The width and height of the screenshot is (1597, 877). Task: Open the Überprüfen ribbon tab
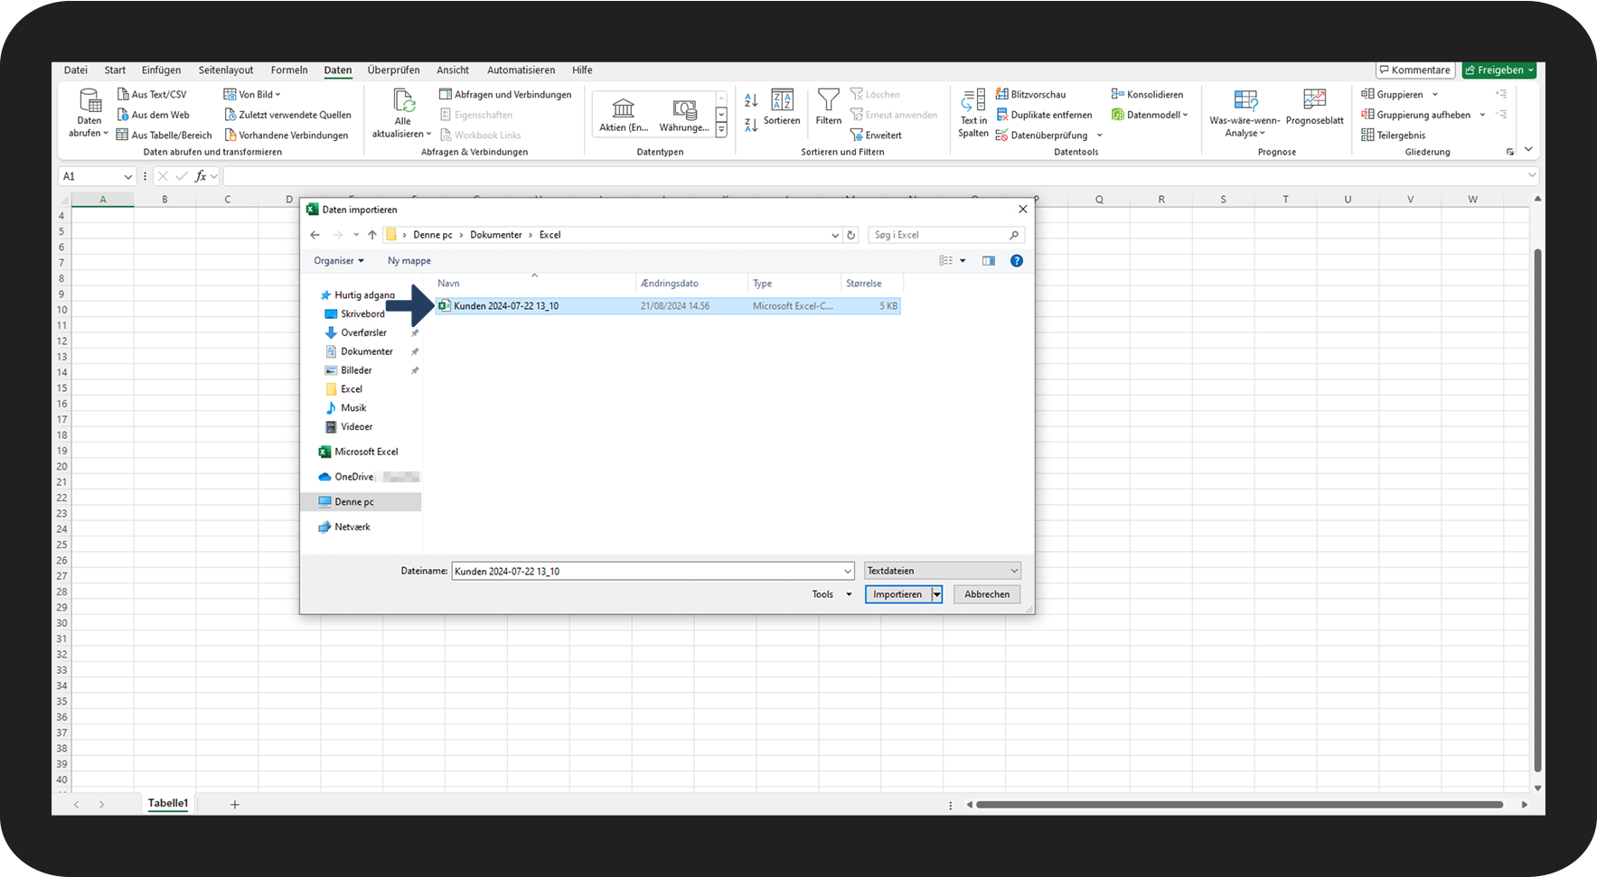coord(393,70)
